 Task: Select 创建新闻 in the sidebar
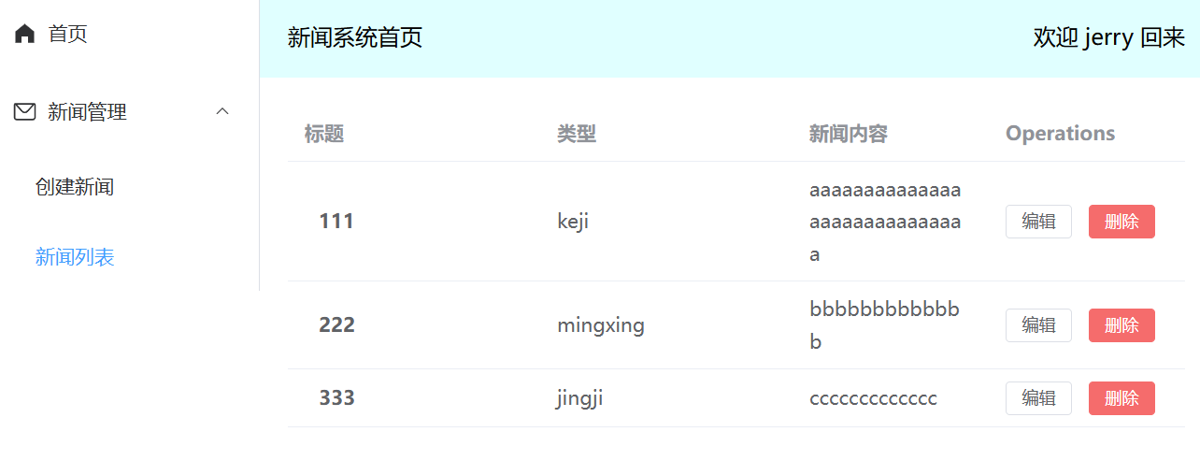pos(75,187)
